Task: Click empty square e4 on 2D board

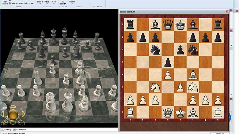Action: pyautogui.click(x=180, y=75)
